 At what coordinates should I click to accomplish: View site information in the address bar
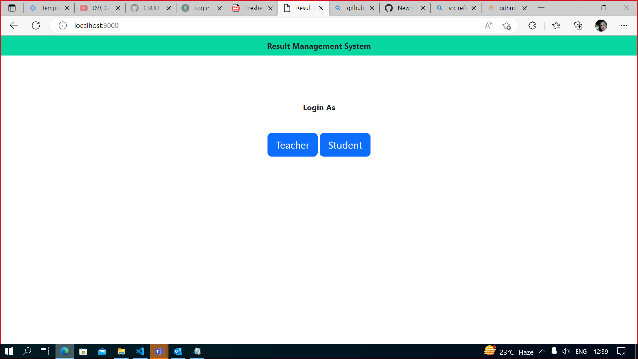(62, 25)
